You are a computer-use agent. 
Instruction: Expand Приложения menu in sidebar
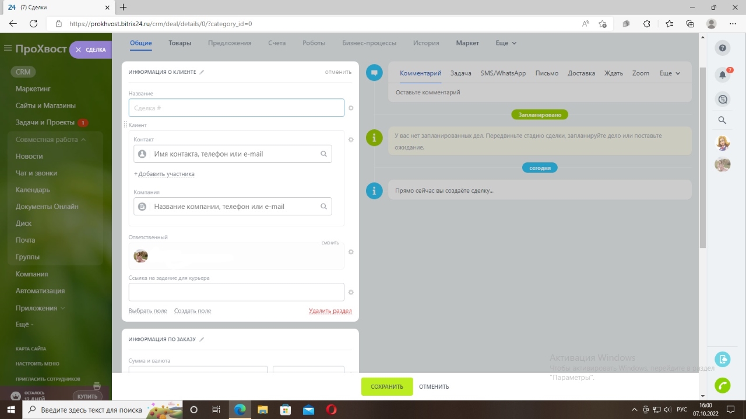[x=40, y=308]
